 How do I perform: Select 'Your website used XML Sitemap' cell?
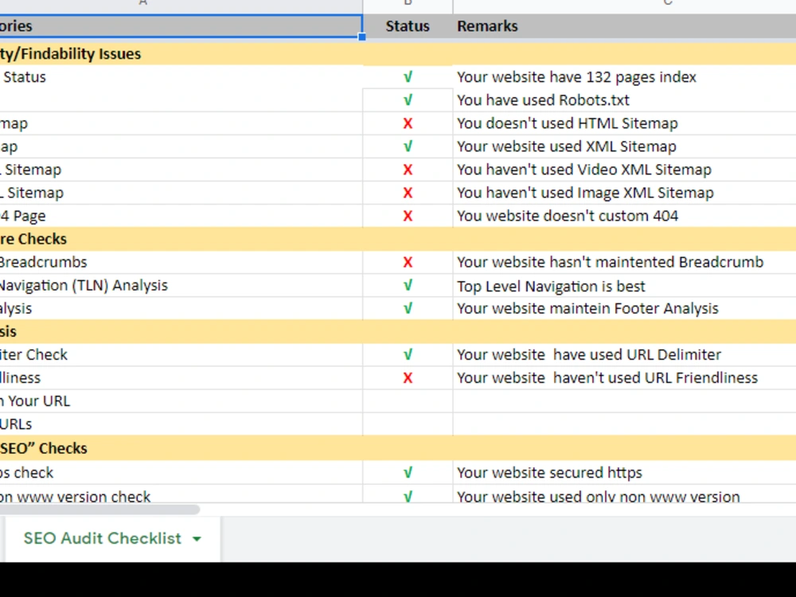(x=624, y=146)
